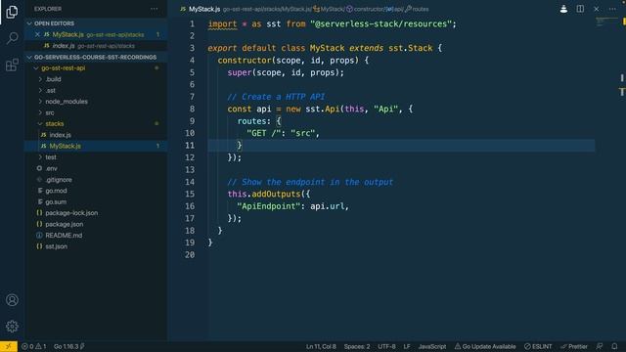Click "@serverless-stack/resources" string
626x352 pixels.
pyautogui.click(x=380, y=23)
